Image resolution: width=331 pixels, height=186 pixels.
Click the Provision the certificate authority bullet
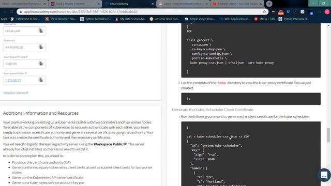click(x=41, y=162)
